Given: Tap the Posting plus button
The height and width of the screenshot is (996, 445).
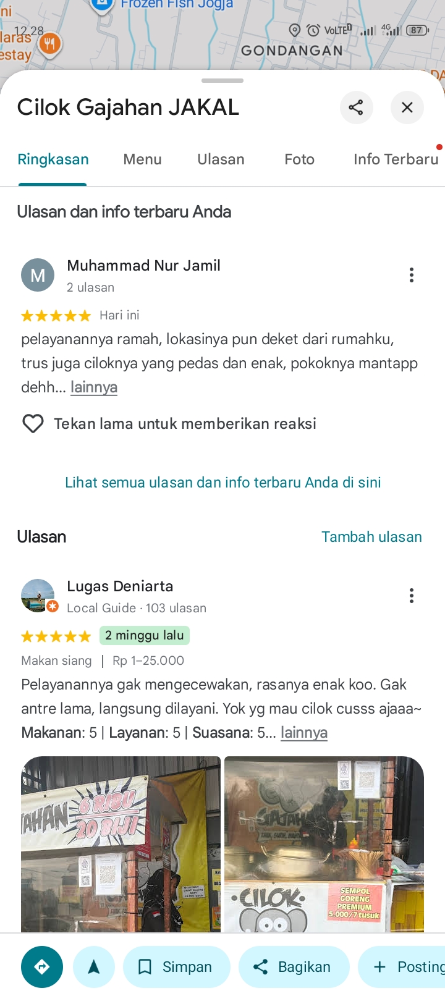Looking at the screenshot, I should [x=402, y=967].
